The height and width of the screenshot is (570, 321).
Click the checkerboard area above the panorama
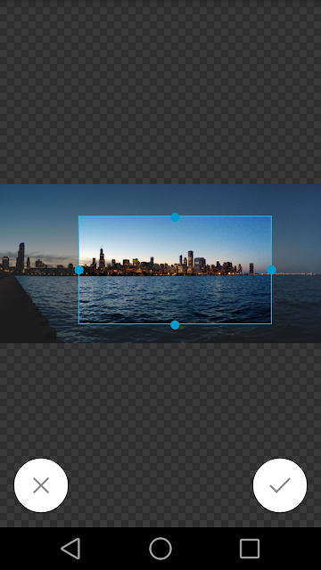pos(160,92)
